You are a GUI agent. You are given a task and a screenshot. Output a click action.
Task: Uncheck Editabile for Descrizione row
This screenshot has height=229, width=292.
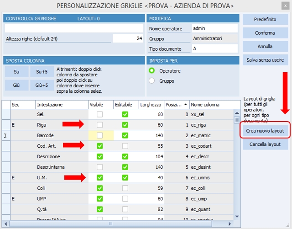click(x=125, y=156)
